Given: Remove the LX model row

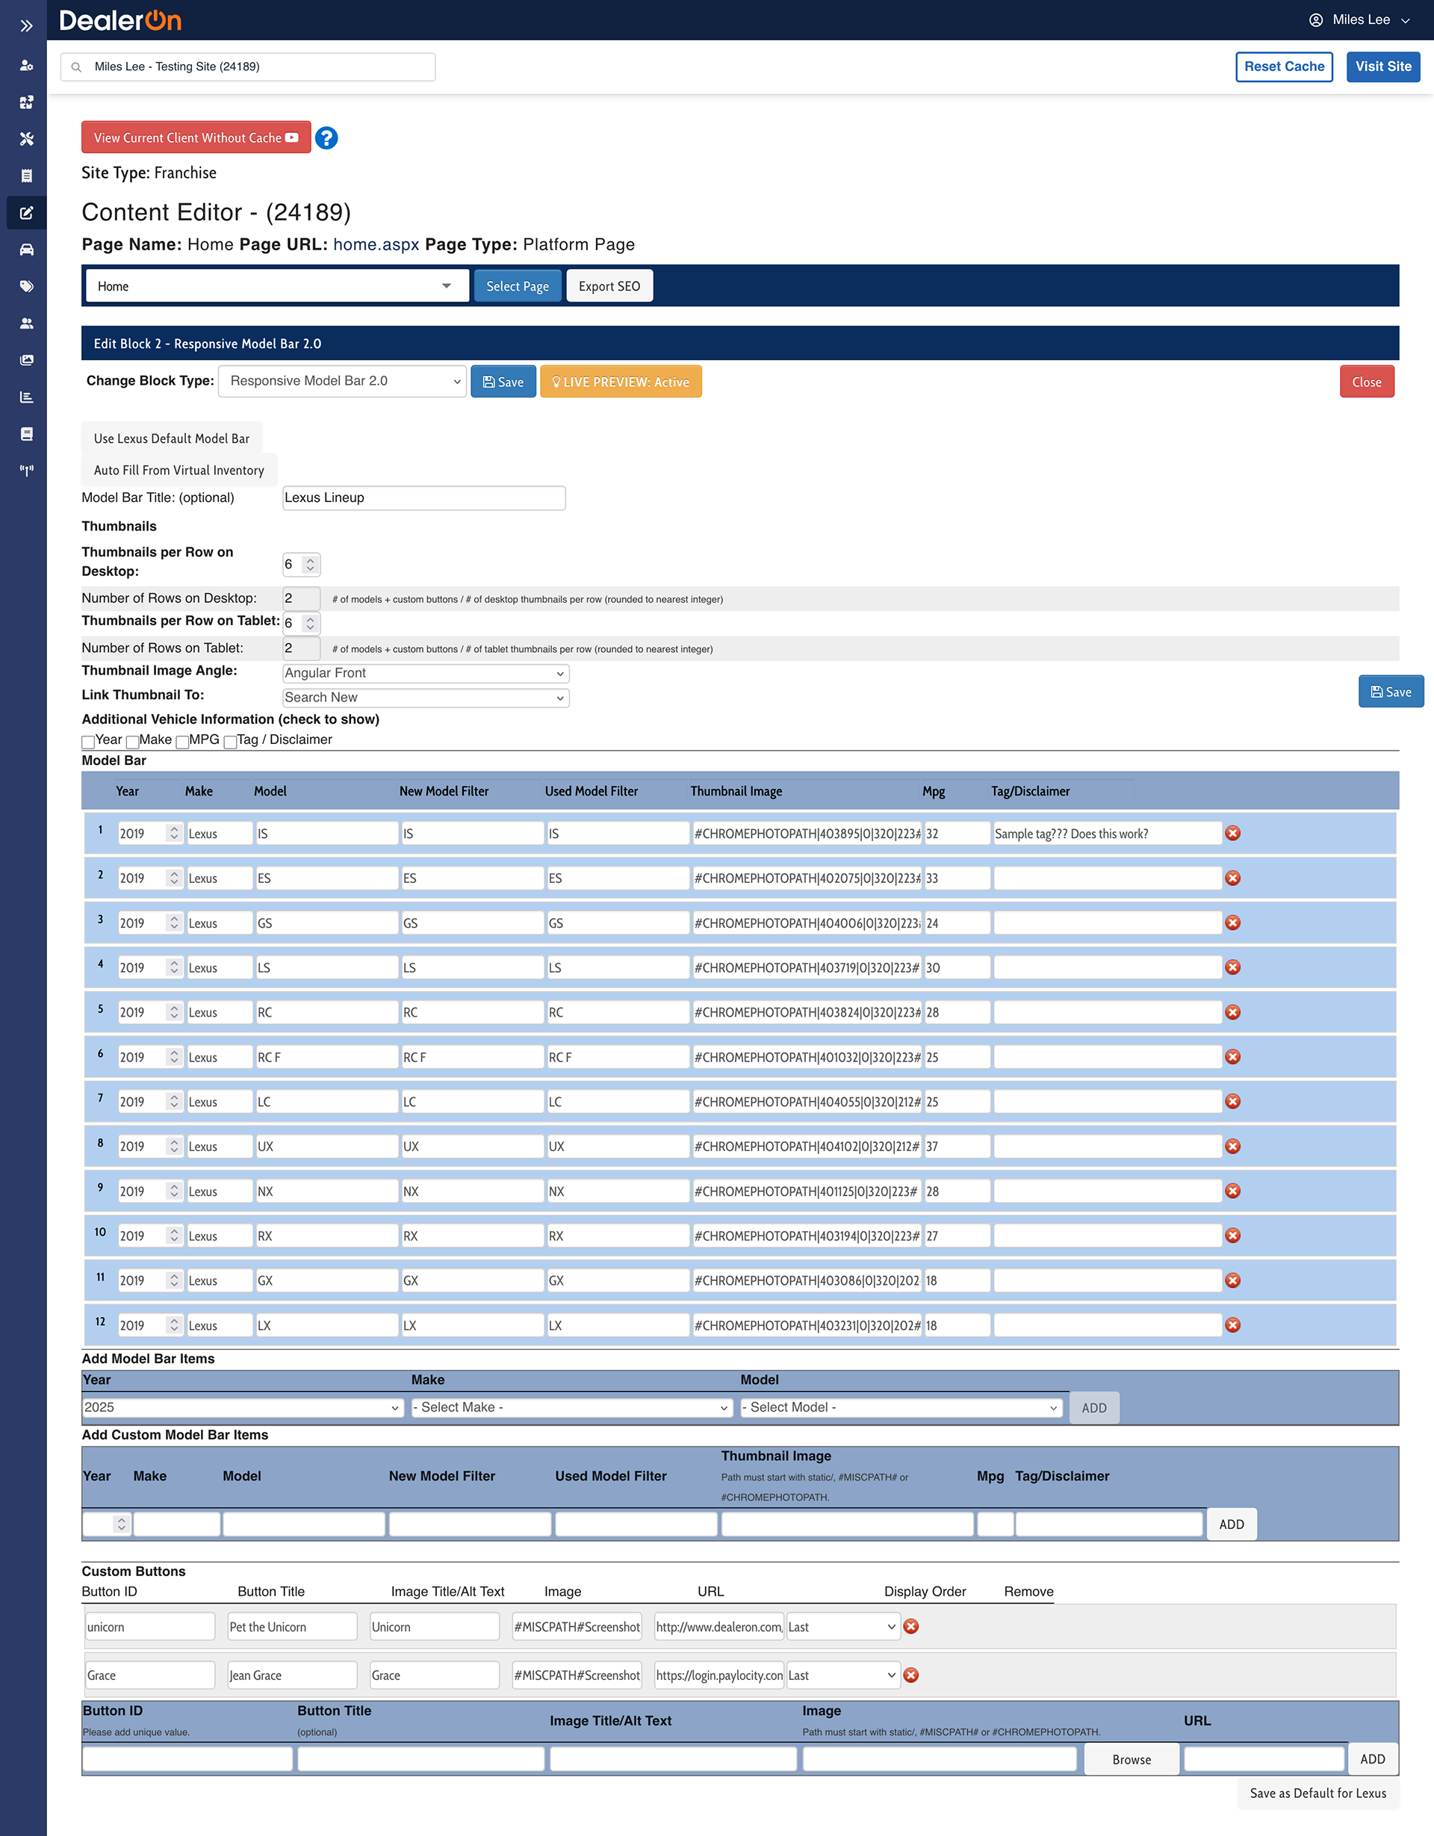Looking at the screenshot, I should (1232, 1325).
